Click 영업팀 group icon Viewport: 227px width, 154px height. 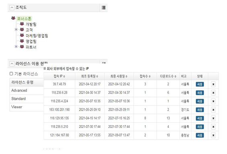pos(22,41)
